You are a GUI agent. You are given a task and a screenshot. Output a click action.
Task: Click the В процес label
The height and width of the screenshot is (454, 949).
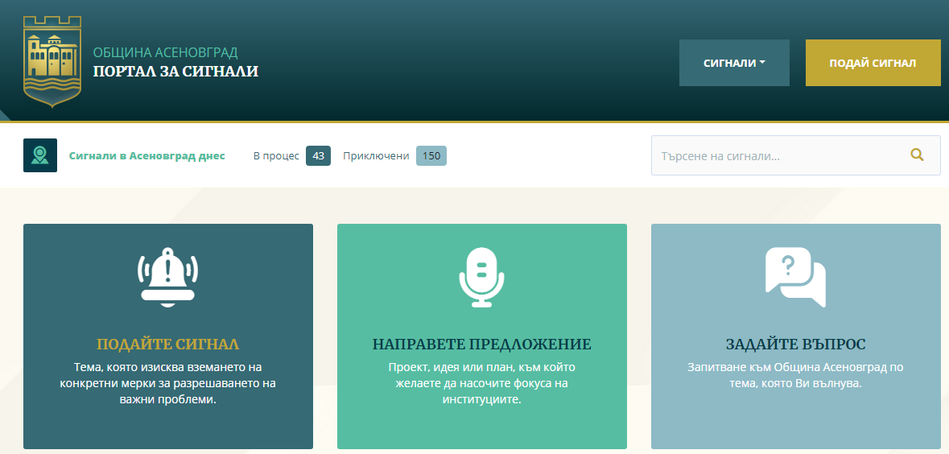(x=276, y=155)
